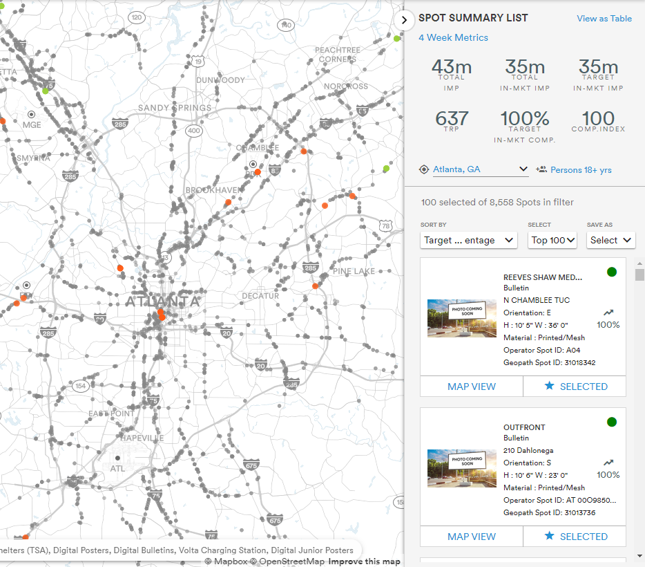The image size is (645, 567).
Task: Click Improve this map link
Action: pos(364,561)
